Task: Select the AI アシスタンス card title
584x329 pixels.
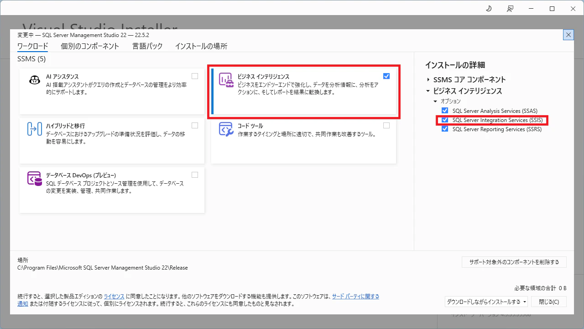Action: pyautogui.click(x=63, y=77)
